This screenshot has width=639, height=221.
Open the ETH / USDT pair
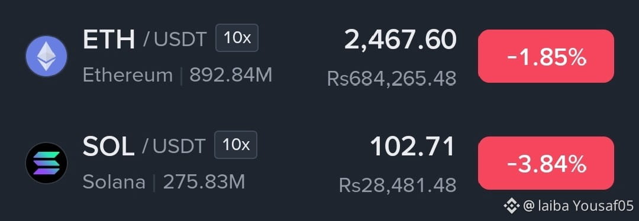[145, 38]
